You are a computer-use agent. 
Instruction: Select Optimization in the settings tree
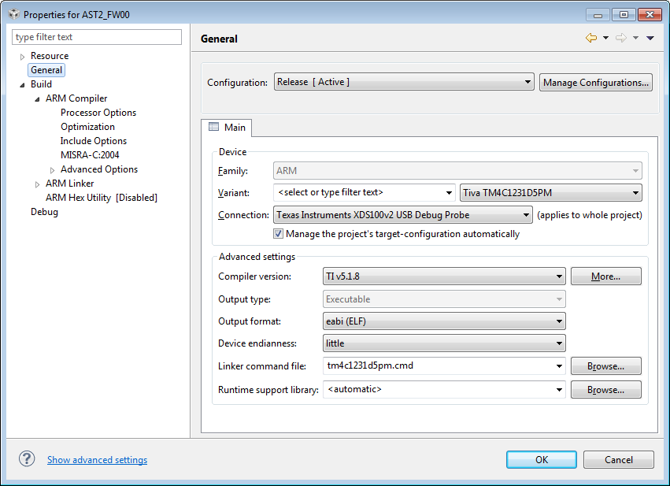click(87, 127)
